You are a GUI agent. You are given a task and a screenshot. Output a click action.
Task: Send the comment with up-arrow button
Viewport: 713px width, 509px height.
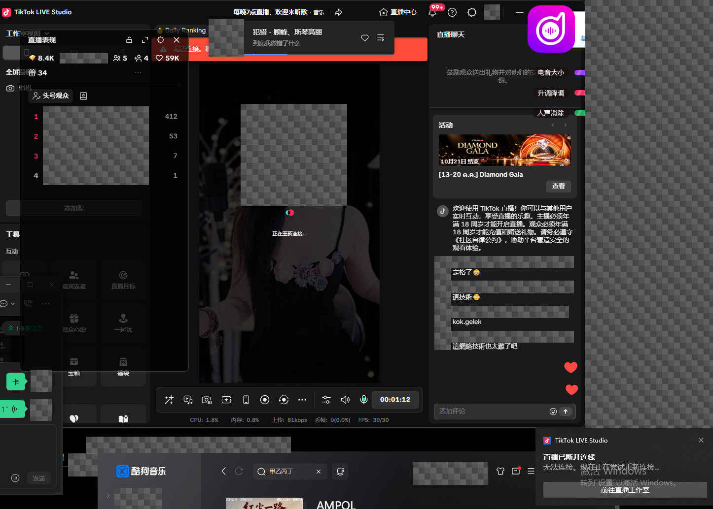(x=566, y=412)
